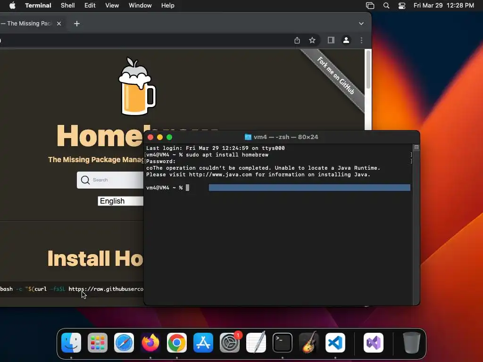Close the Terminal window with red button
Screen dimensions: 483x362
coord(150,137)
